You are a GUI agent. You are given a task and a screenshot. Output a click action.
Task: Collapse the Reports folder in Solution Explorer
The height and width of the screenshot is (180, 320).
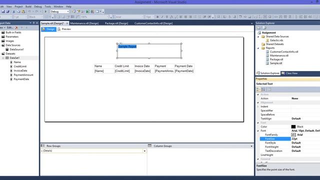point(258,48)
